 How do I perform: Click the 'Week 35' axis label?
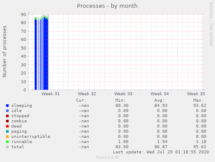coord(196,94)
